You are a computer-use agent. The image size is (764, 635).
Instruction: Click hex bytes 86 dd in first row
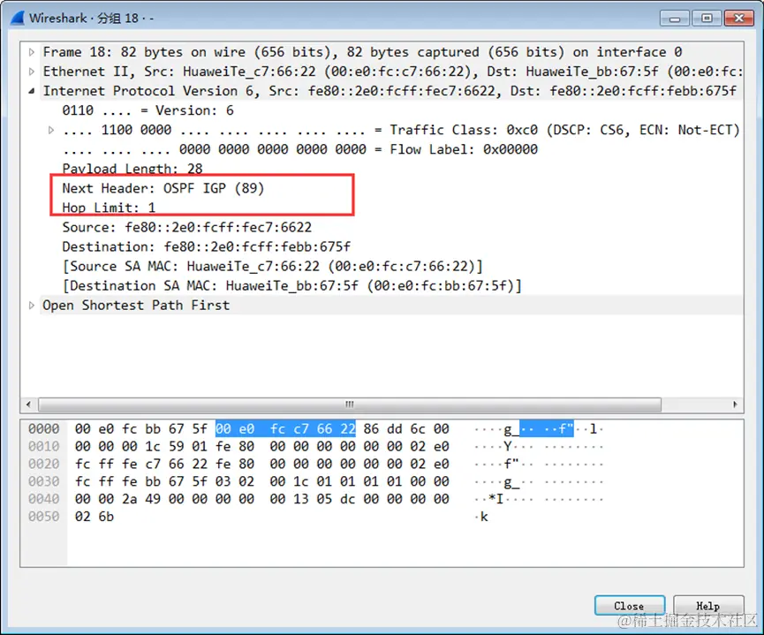(383, 429)
